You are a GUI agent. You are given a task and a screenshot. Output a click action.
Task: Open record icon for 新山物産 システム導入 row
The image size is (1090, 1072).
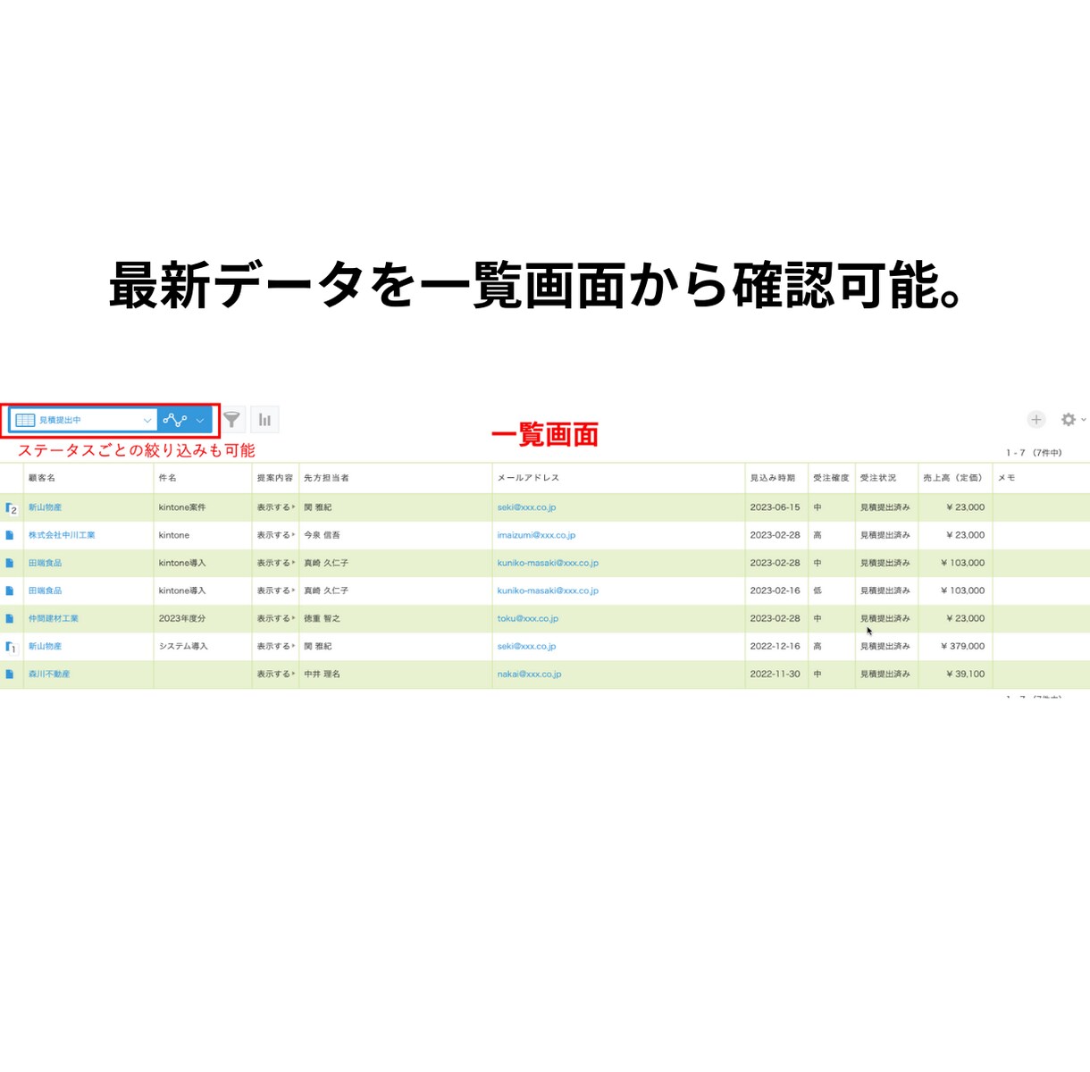pyautogui.click(x=11, y=647)
